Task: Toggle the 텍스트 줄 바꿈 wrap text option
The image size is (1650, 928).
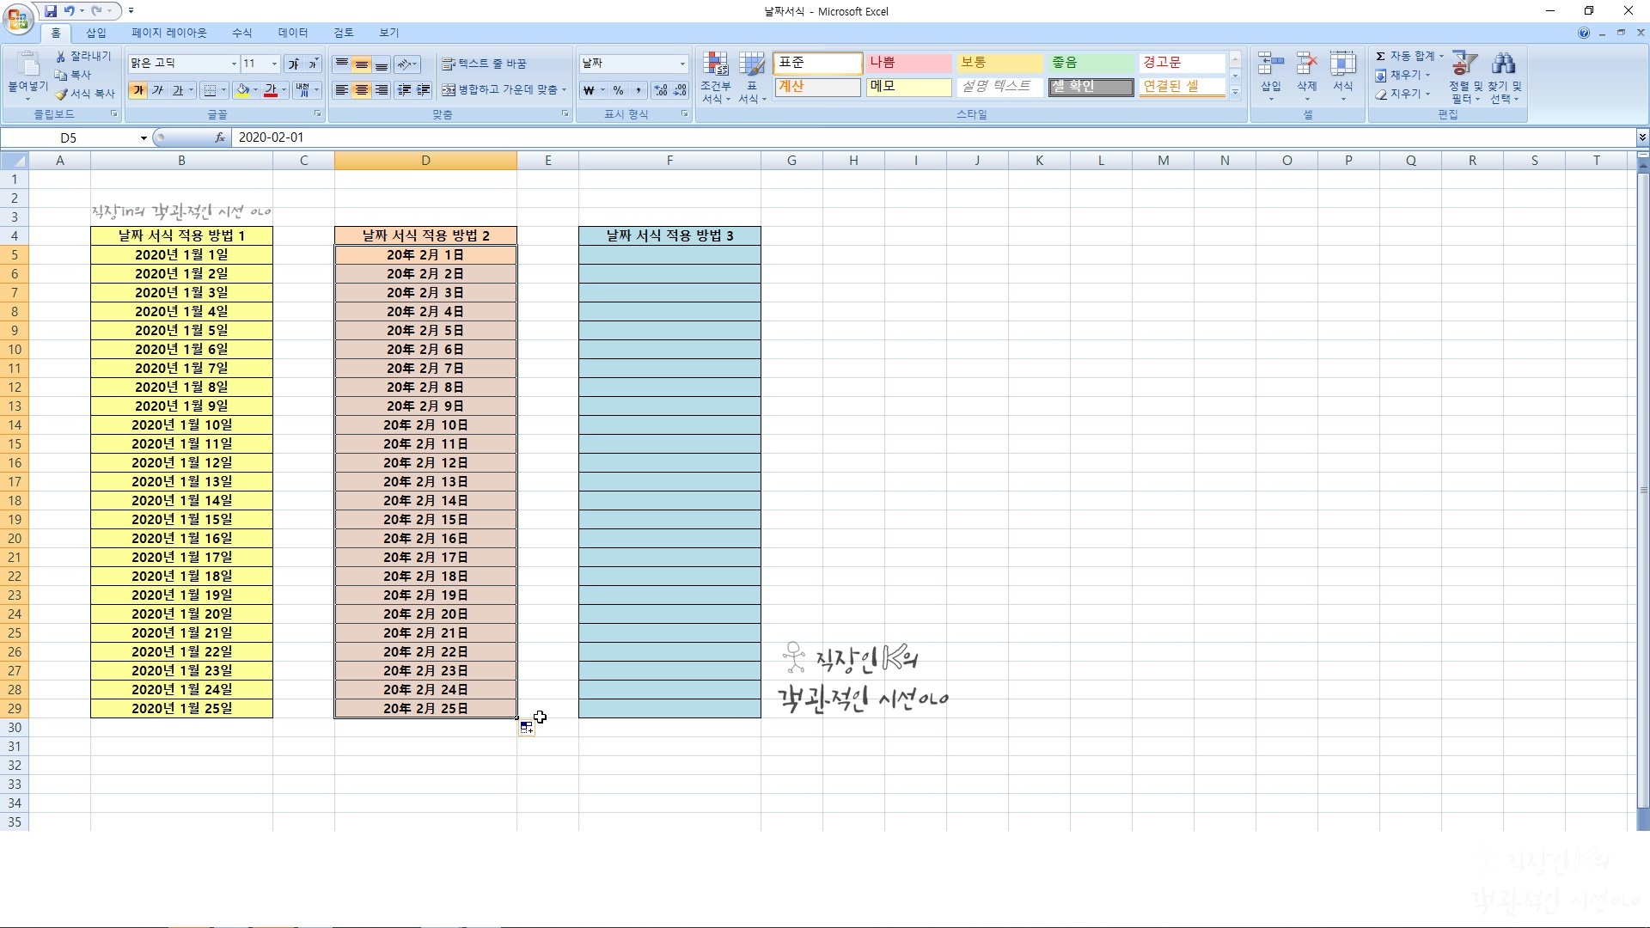Action: pos(484,64)
